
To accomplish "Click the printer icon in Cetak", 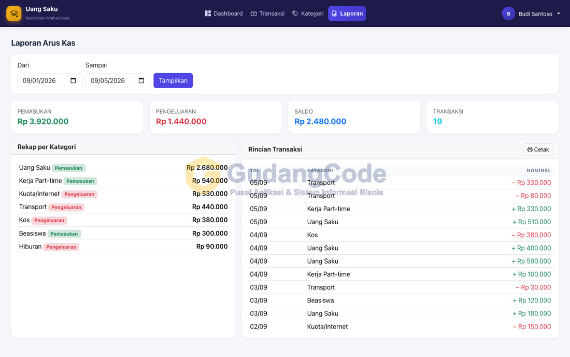I will (x=530, y=149).
